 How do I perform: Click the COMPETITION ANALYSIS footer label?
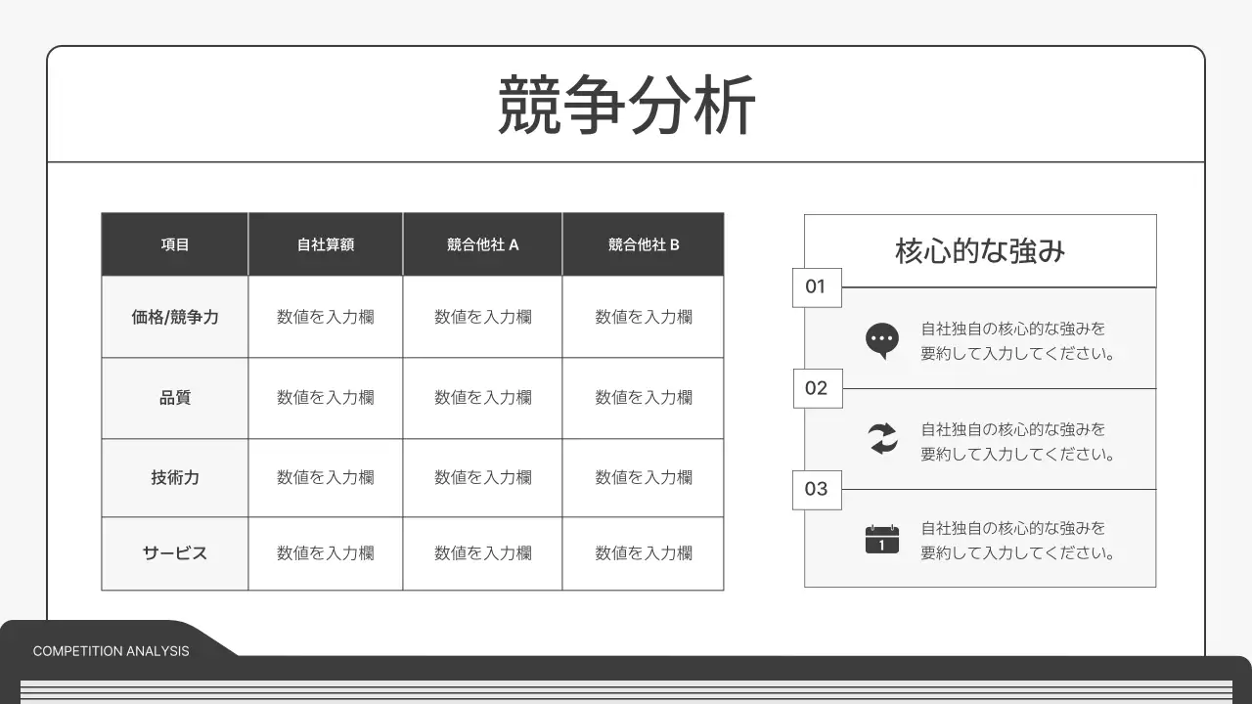coord(110,650)
